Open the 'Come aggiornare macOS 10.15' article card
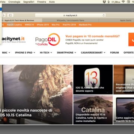Image resolution: width=134 pixels, height=134 pixels. click(124, 110)
